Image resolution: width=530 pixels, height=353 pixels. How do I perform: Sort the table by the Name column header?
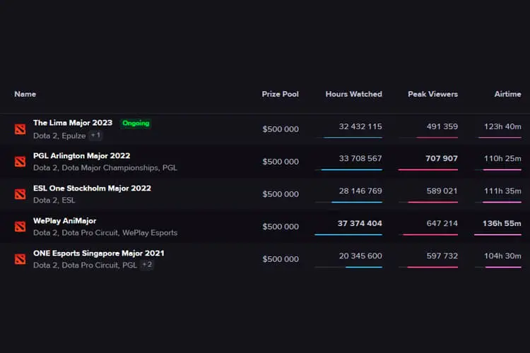25,94
